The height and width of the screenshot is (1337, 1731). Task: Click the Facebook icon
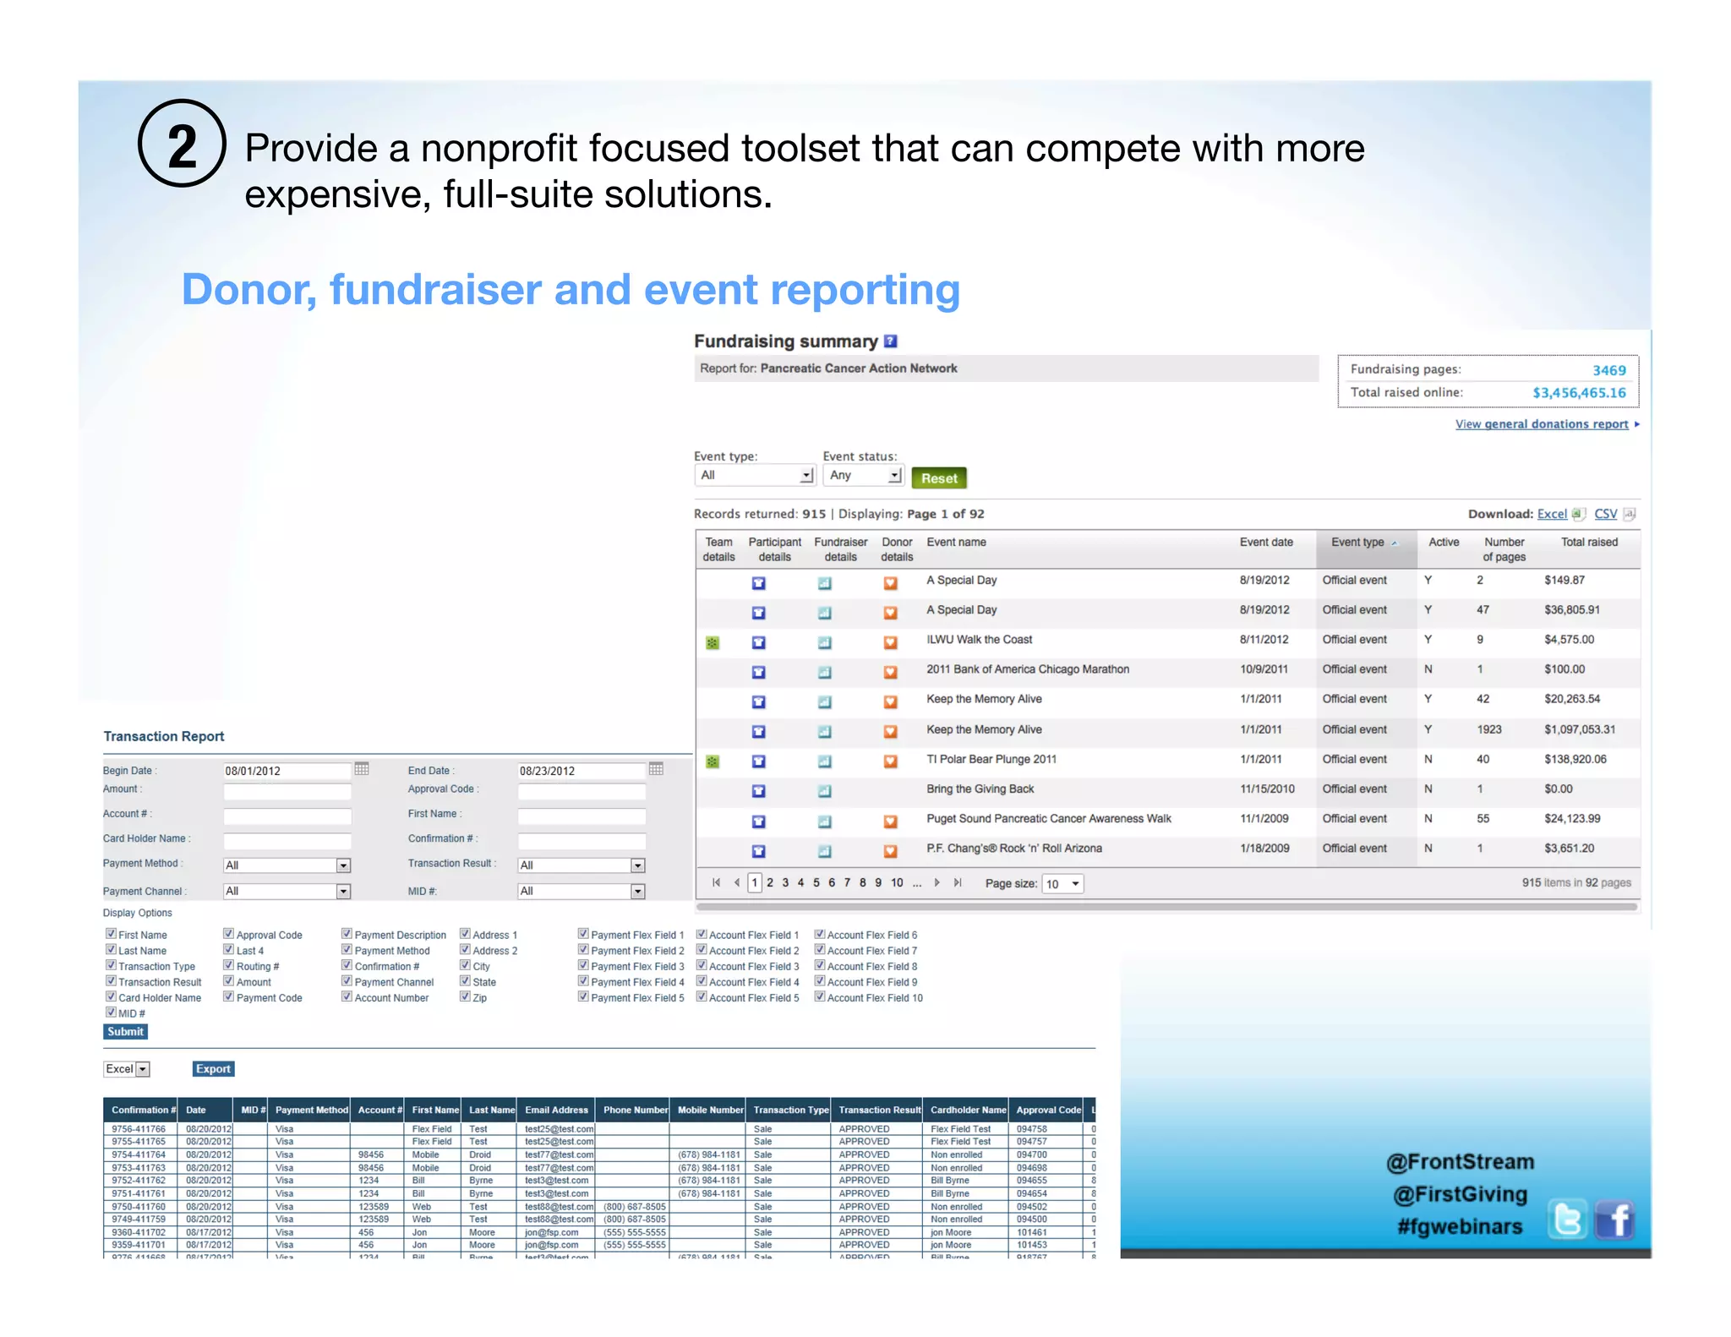tap(1615, 1220)
